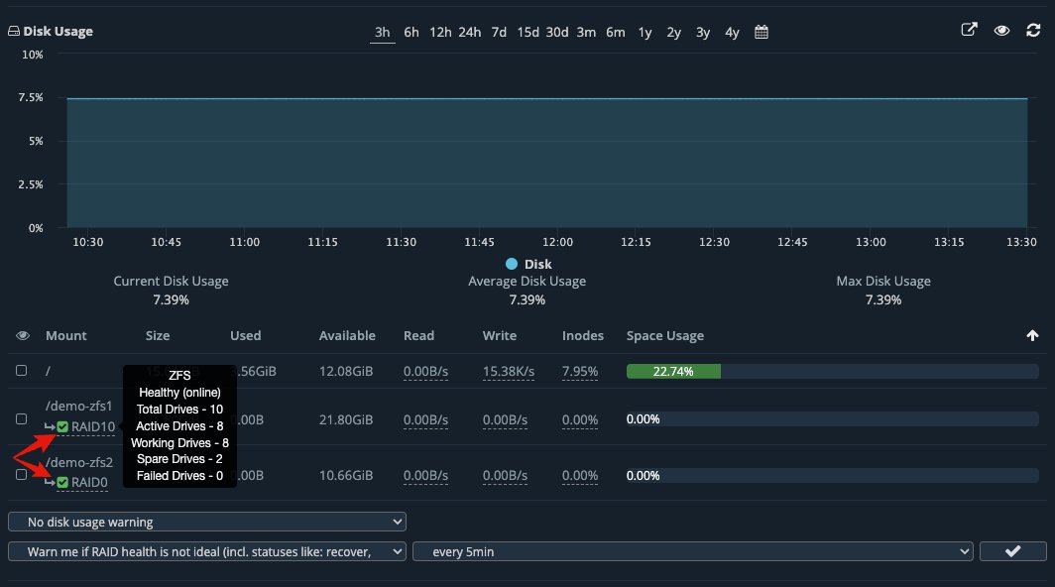
Task: Open the custom date range calendar icon
Action: point(760,32)
